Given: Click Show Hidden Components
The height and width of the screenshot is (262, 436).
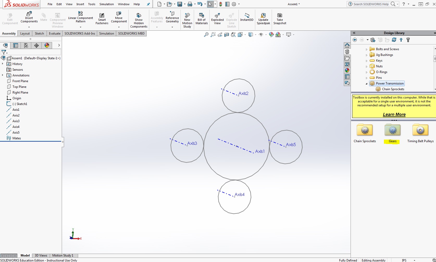Looking at the screenshot, I should coord(139,20).
